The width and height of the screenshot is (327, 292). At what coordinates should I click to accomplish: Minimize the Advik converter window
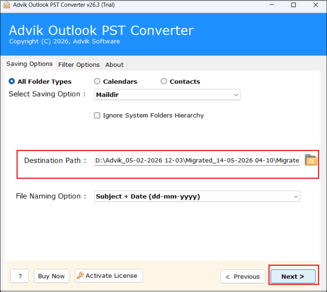click(x=272, y=5)
